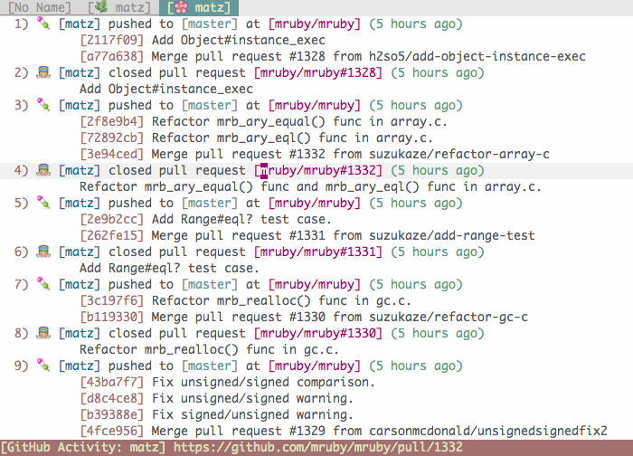
Task: Open pull request link [mruby/mruby#1331]
Action: pyautogui.click(x=318, y=252)
